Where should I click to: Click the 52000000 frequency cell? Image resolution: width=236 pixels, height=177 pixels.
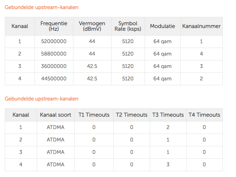pos(54,41)
